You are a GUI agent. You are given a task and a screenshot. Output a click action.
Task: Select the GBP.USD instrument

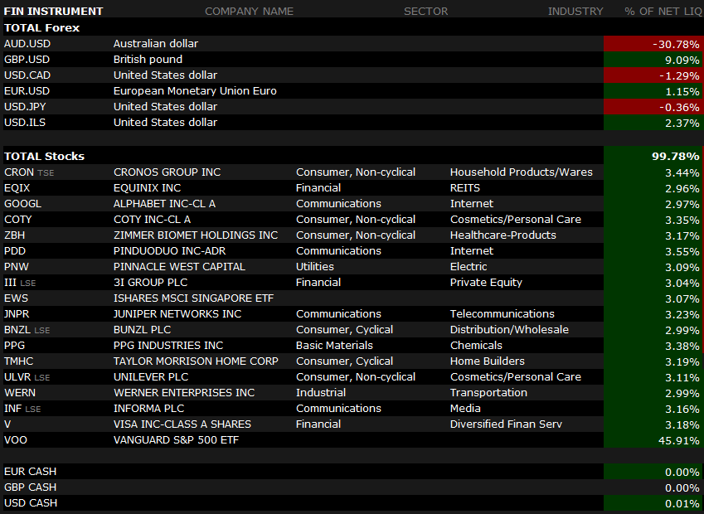[x=27, y=59]
